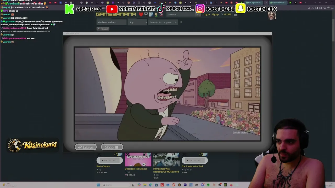Click the Kasinokurki logo

click(32, 145)
